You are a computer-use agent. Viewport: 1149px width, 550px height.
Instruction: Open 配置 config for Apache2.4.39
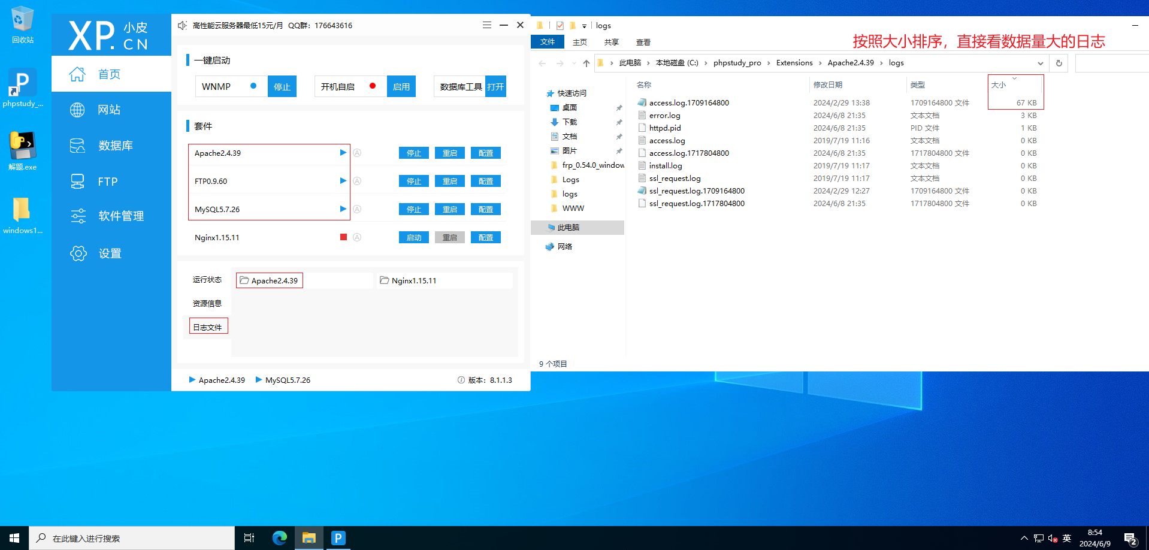pos(486,153)
